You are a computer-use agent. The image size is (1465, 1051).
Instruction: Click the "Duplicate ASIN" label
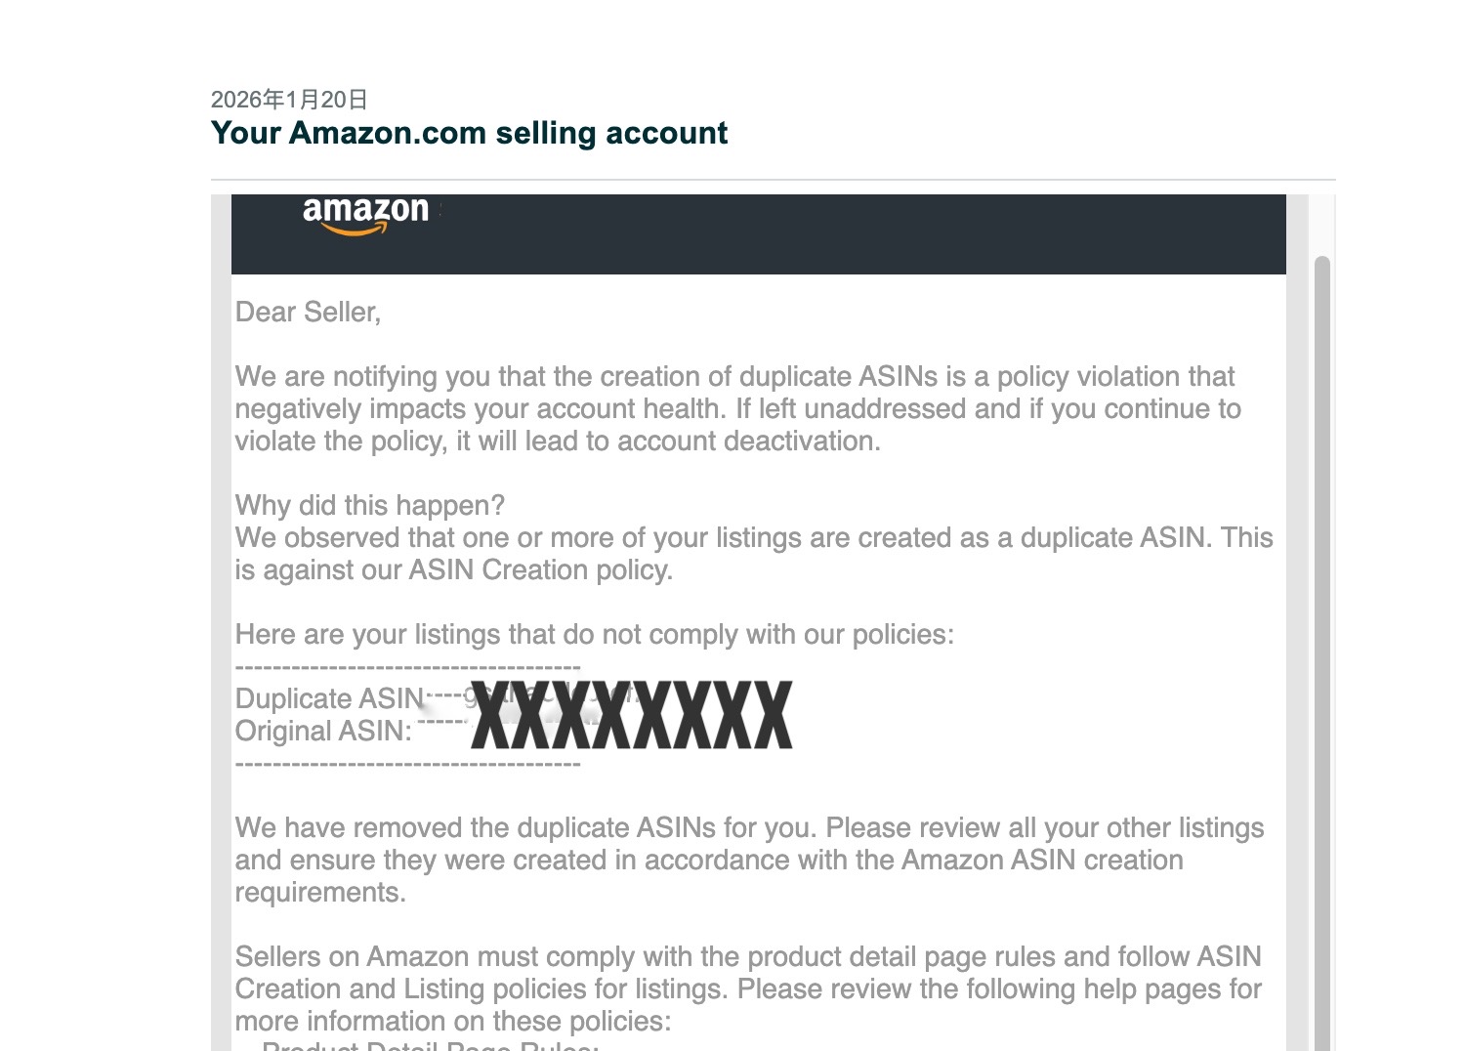click(329, 699)
